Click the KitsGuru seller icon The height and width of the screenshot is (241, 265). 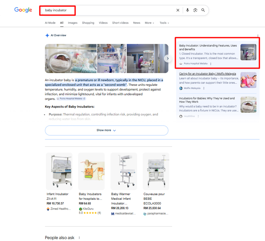coord(80,209)
